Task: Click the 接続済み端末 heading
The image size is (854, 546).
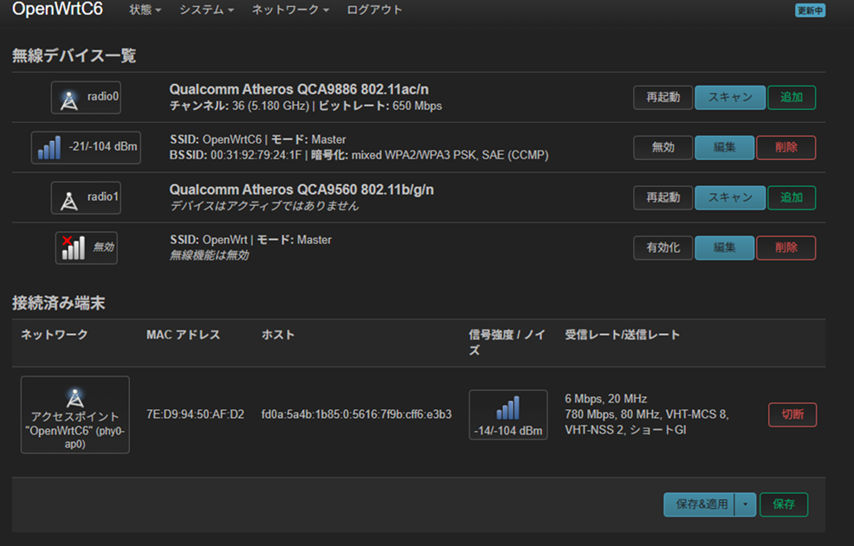Action: [58, 303]
